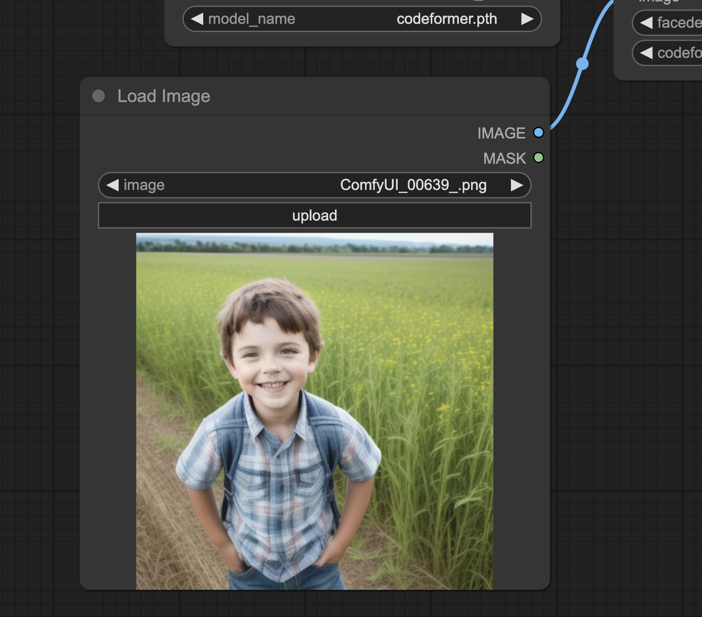Select previous image with the image left arrow
Image resolution: width=702 pixels, height=617 pixels.
point(113,185)
